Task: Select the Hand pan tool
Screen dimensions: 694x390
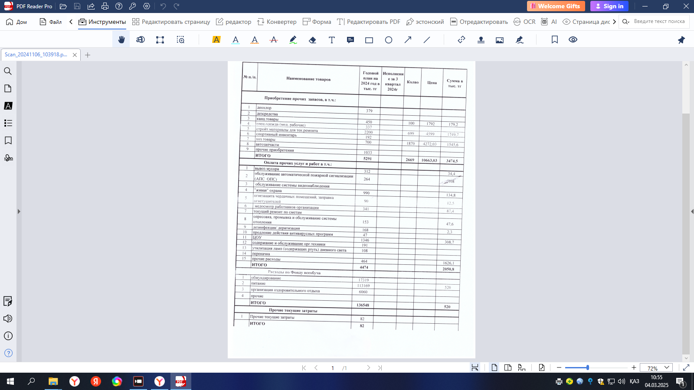Action: (121, 40)
